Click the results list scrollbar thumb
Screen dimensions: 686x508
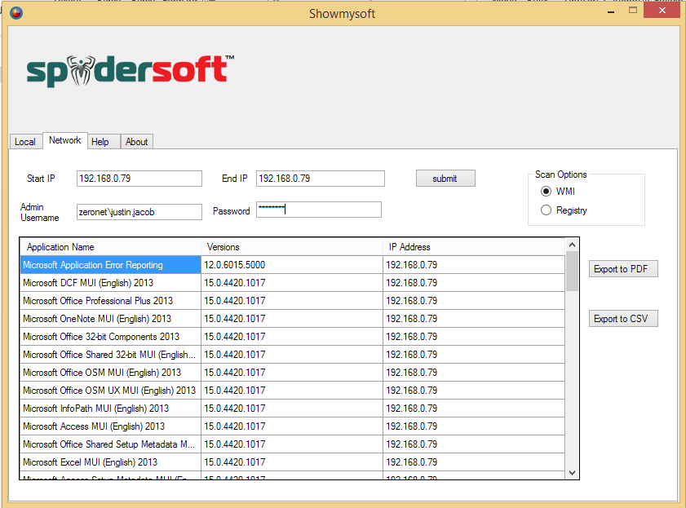[572, 272]
